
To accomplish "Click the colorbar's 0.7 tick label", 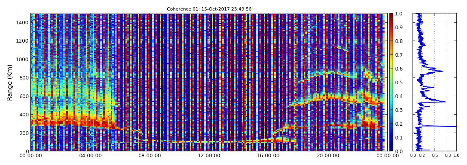I will pos(398,55).
